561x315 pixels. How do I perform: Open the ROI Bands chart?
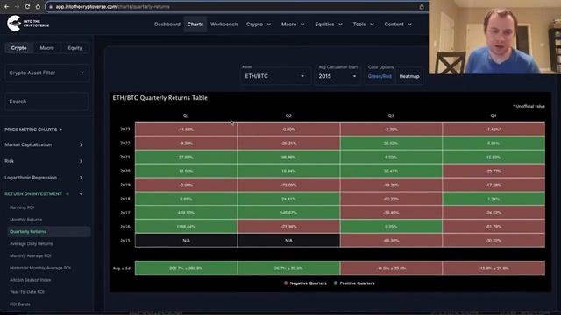19,304
